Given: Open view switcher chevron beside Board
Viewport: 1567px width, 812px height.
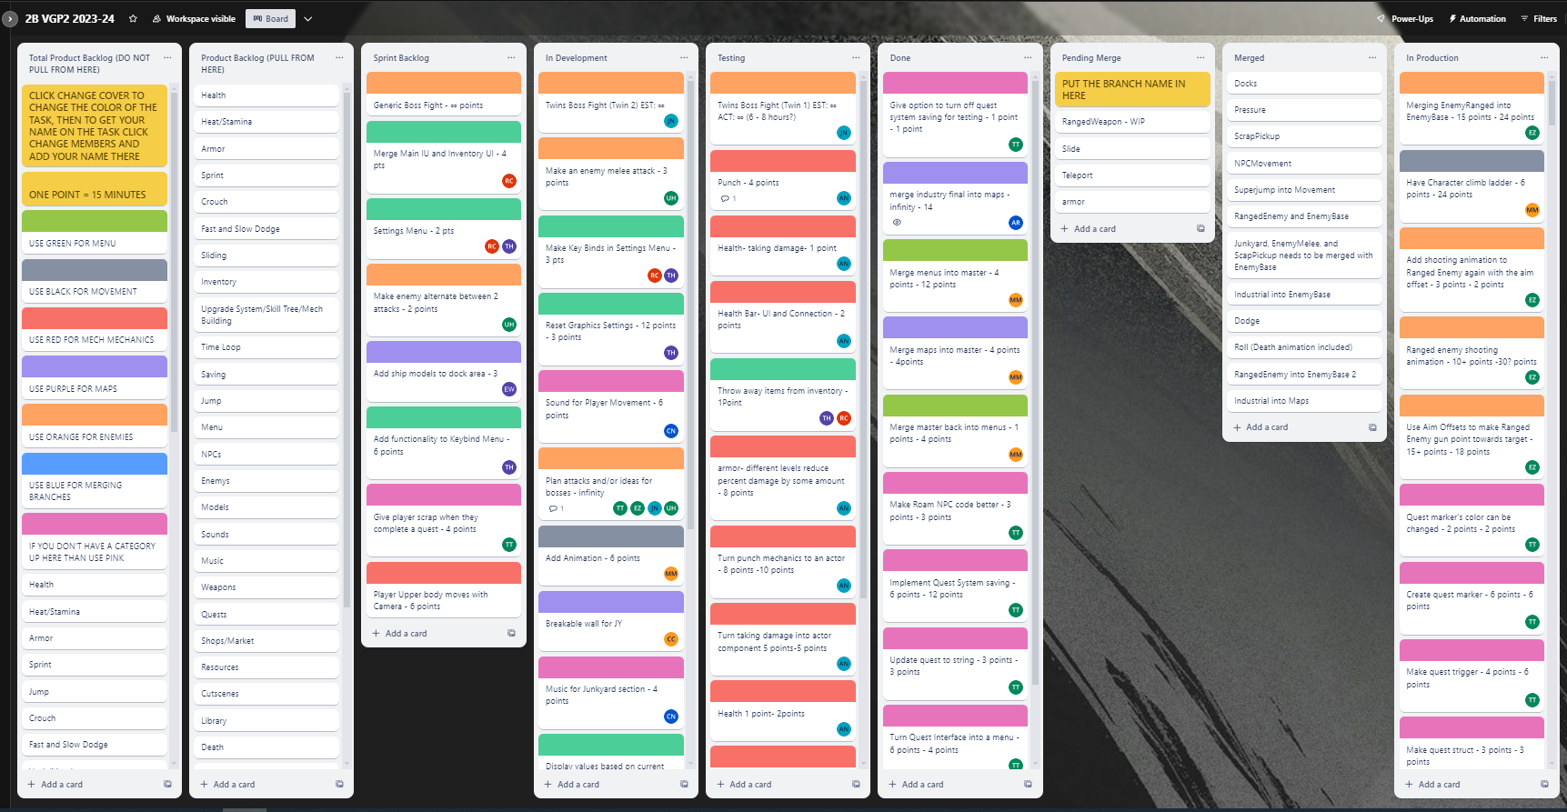Looking at the screenshot, I should click(307, 18).
